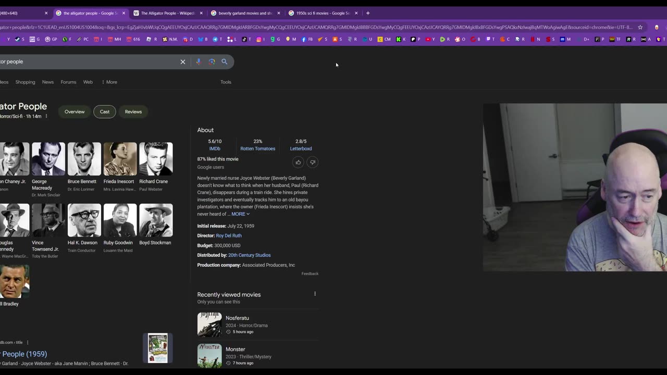Expand the description with MORE
Viewport: 667px width, 375px height.
pyautogui.click(x=240, y=214)
